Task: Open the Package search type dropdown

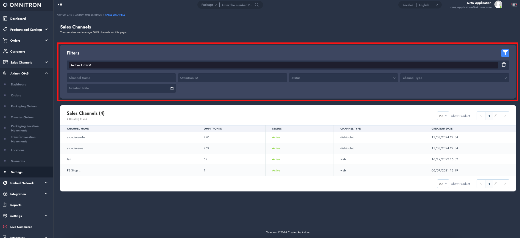Action: 209,5
